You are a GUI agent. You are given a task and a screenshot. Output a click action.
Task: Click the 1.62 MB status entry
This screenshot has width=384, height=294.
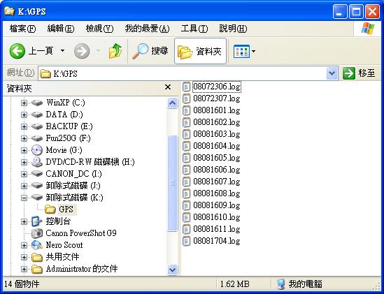234,284
